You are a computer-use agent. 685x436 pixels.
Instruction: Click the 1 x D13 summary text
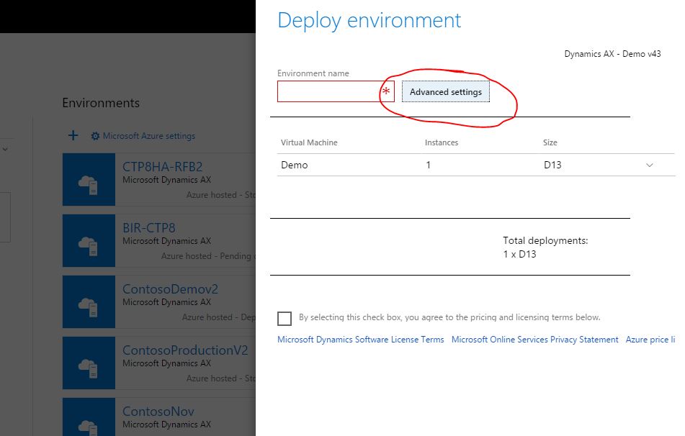(x=519, y=254)
